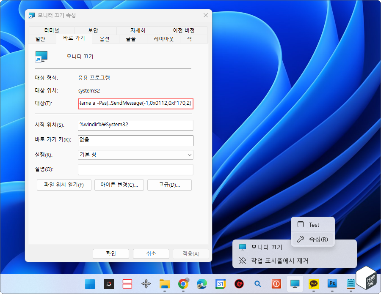The height and width of the screenshot is (294, 381).
Task: Launch KakaoTalk from the taskbar
Action: [313, 284]
